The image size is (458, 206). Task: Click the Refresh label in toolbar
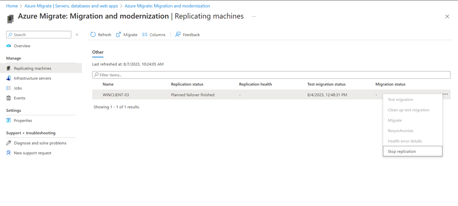click(105, 35)
